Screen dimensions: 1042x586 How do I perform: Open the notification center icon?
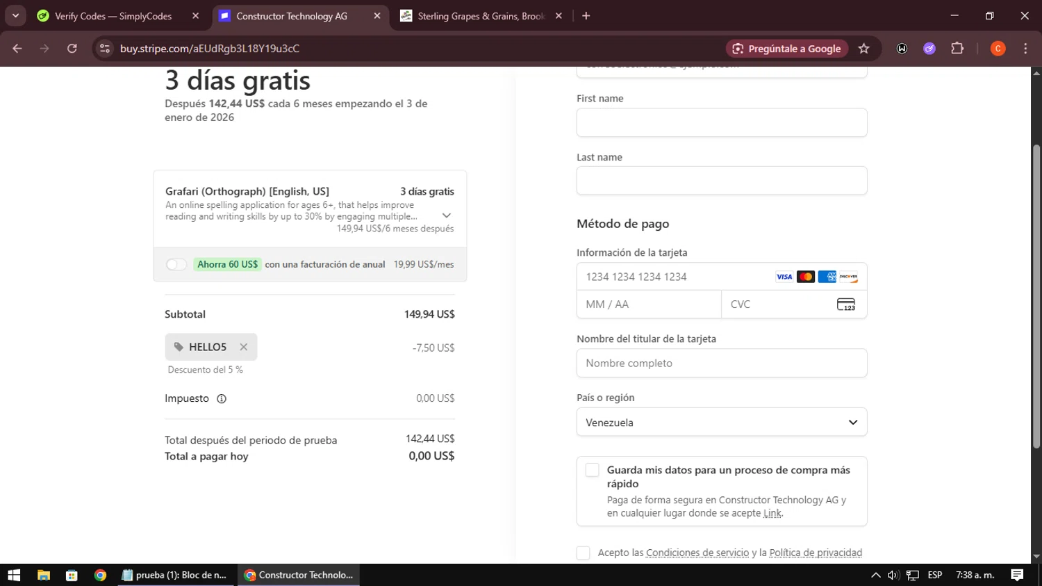[x=1017, y=575]
